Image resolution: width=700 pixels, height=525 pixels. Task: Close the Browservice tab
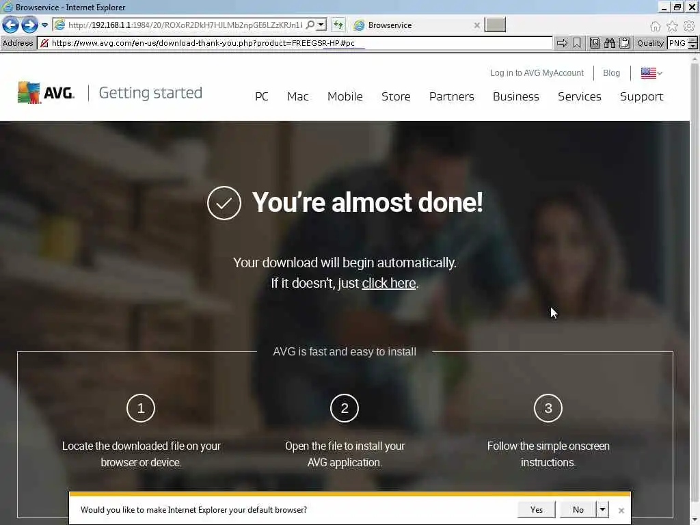coord(476,25)
